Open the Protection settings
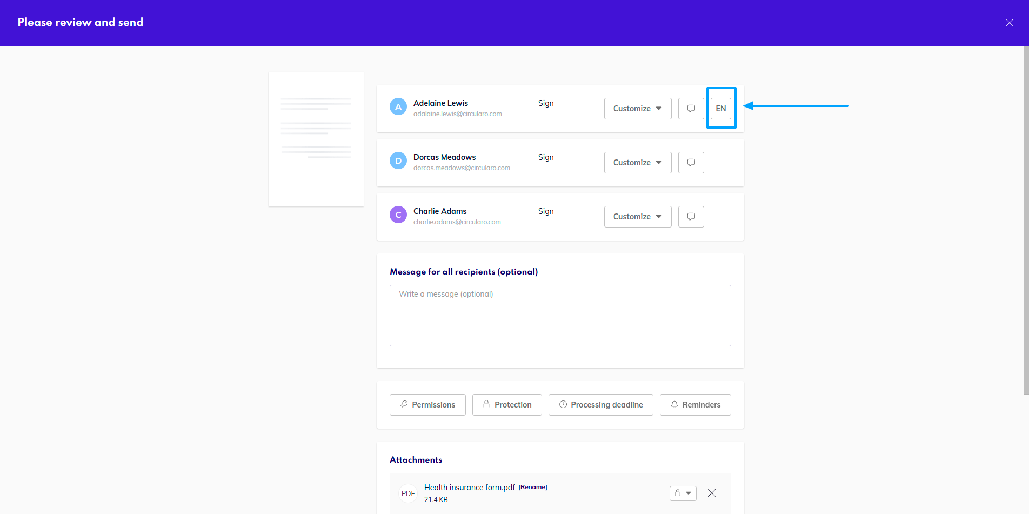 click(x=507, y=405)
